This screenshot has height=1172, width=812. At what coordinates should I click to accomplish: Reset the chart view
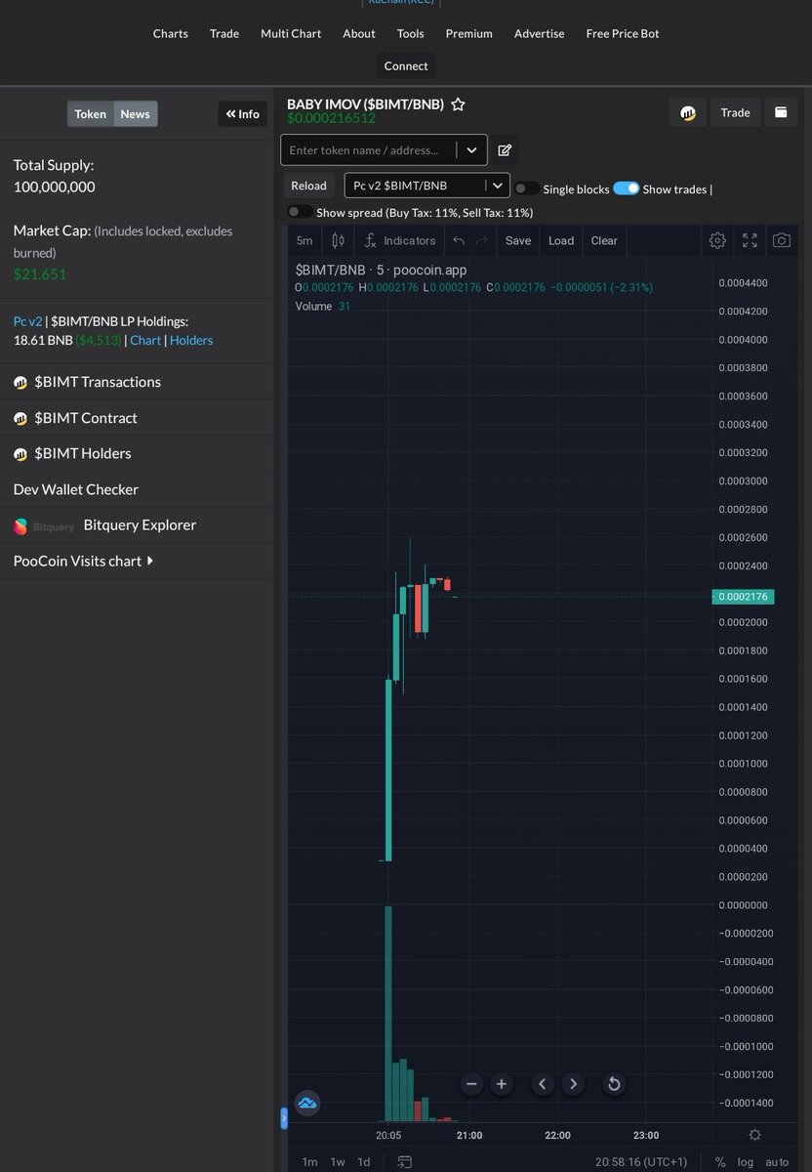(614, 1084)
